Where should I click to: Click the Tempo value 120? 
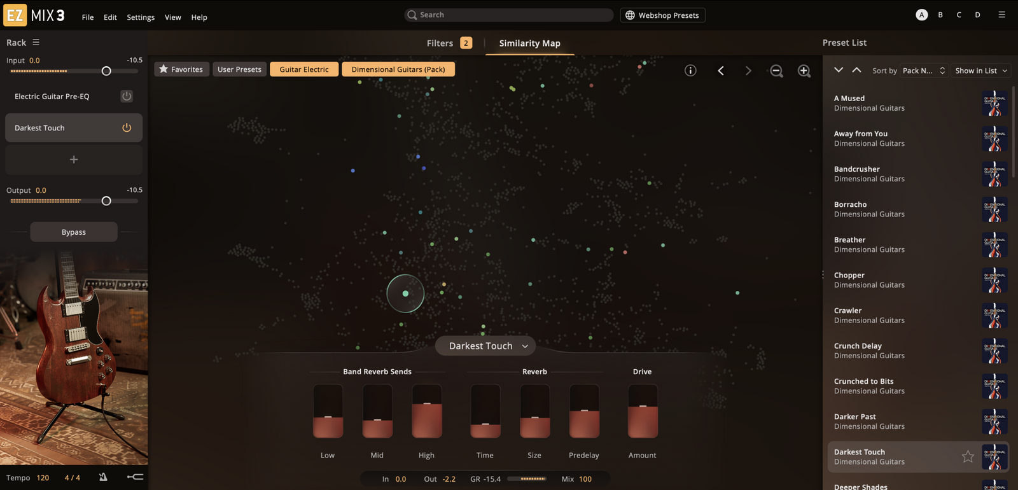point(43,478)
